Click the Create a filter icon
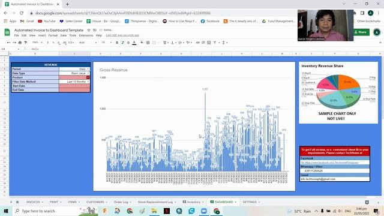The image size is (384, 216). [215, 43]
